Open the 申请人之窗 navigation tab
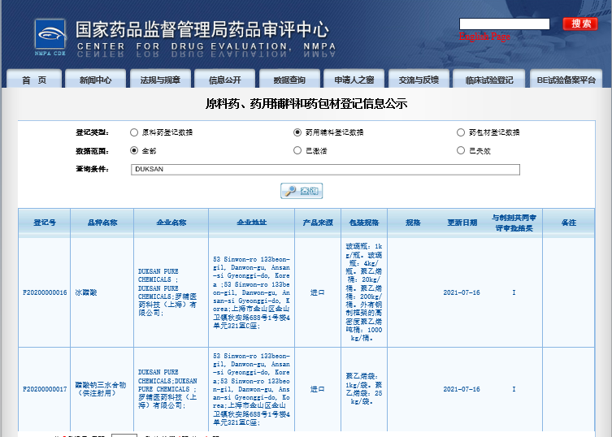The height and width of the screenshot is (437, 612). click(354, 80)
